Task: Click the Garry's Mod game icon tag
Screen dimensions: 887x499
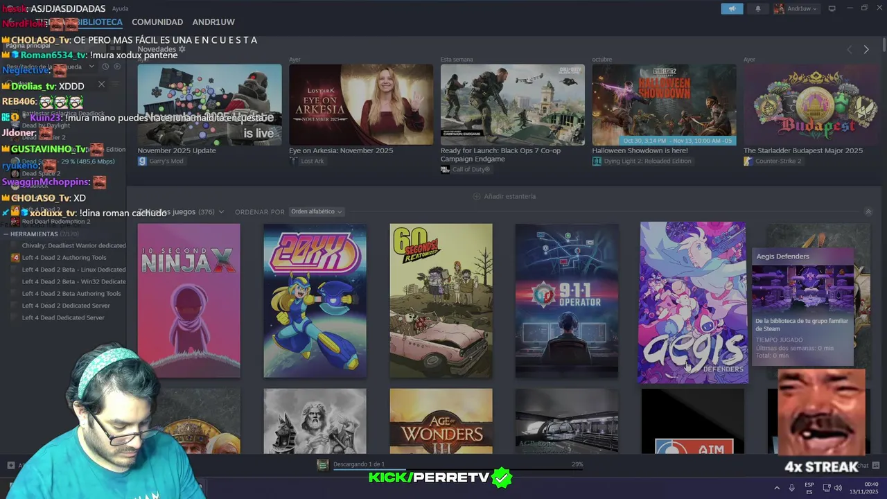Action: tap(142, 161)
